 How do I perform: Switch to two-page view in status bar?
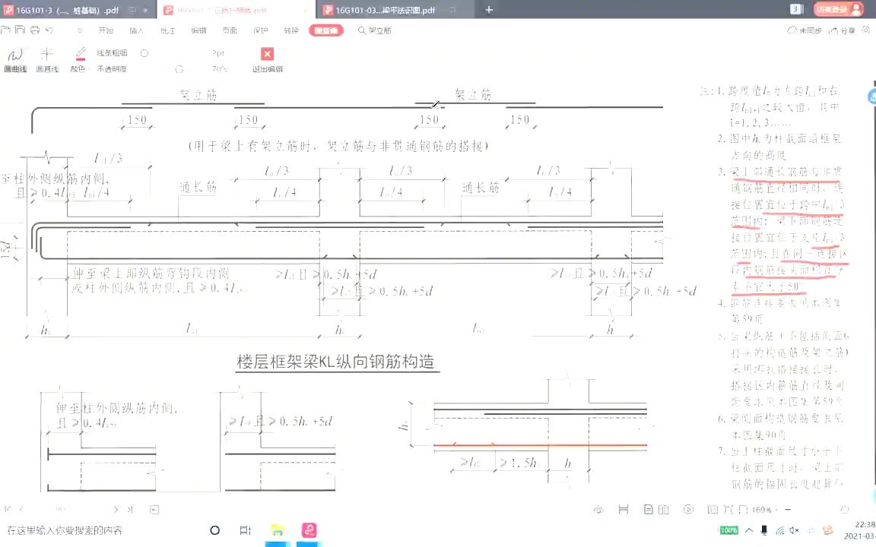tap(663, 509)
